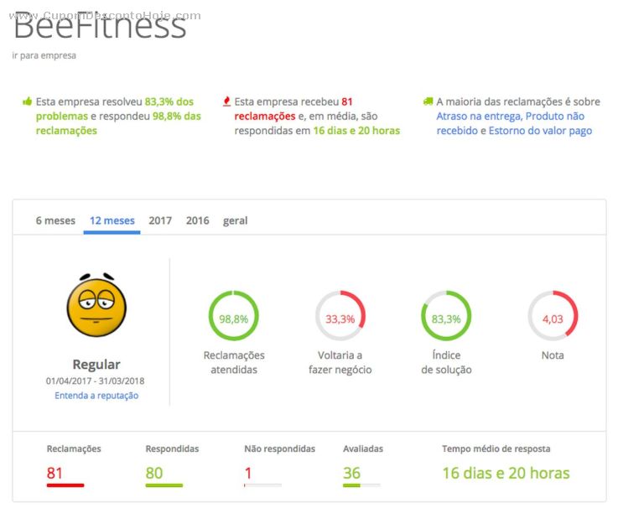Open the 2017 tab

pos(160,220)
